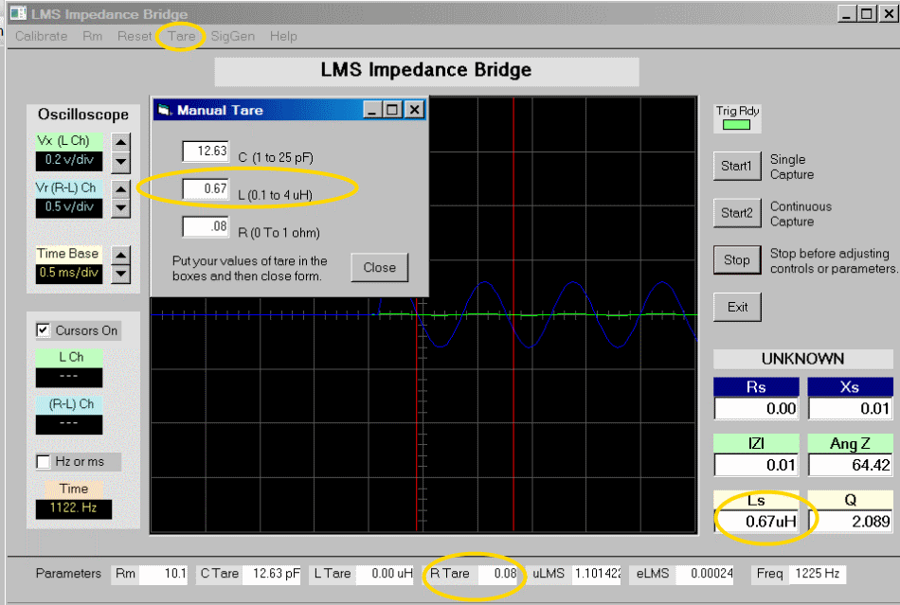Click the L Ch cursor readout box
This screenshot has width=900, height=605.
coord(69,377)
